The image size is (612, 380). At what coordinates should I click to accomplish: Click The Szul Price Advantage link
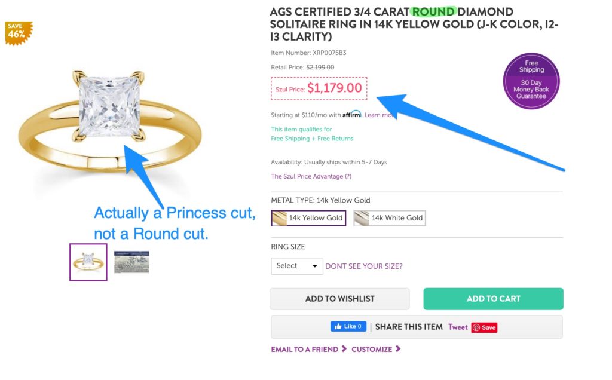[311, 176]
